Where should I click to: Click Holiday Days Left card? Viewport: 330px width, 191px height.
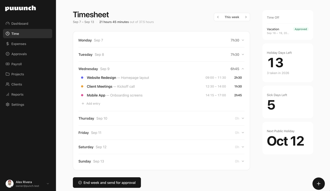(x=288, y=63)
